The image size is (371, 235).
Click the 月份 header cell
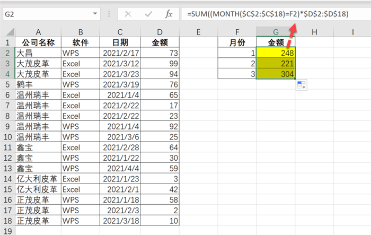(237, 42)
